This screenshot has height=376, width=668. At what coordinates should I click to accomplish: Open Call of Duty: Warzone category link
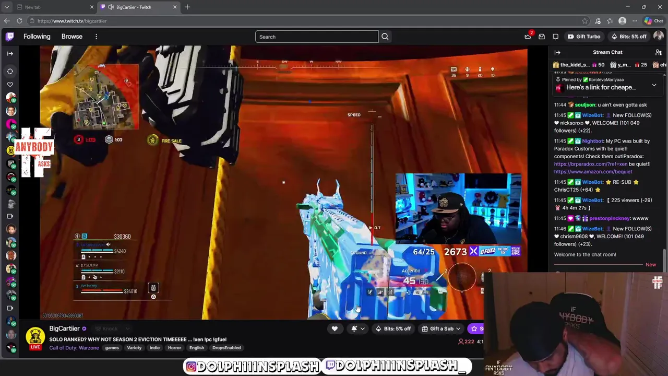click(74, 348)
